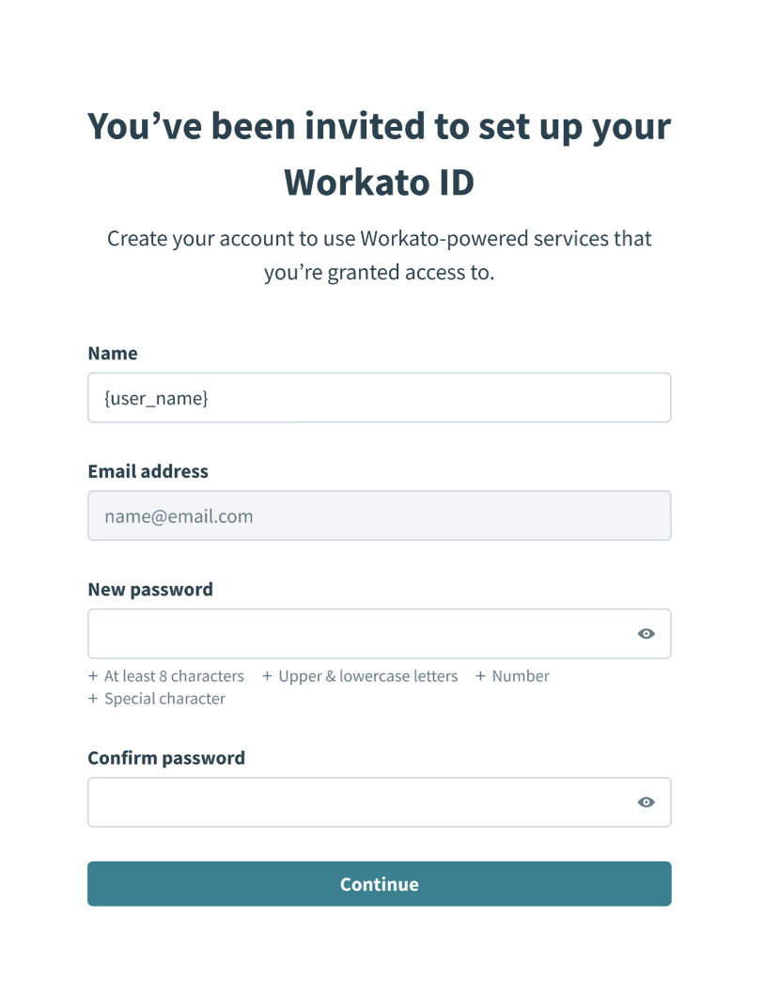
Task: Click the 'New password' field label
Action: coord(150,589)
